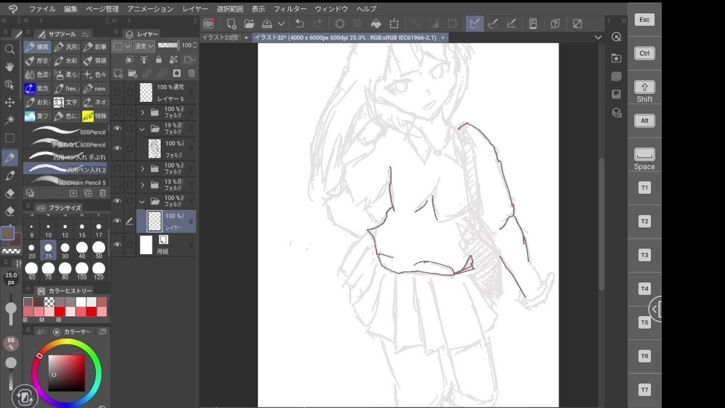Click the transform scale icon in command bar

click(x=394, y=24)
